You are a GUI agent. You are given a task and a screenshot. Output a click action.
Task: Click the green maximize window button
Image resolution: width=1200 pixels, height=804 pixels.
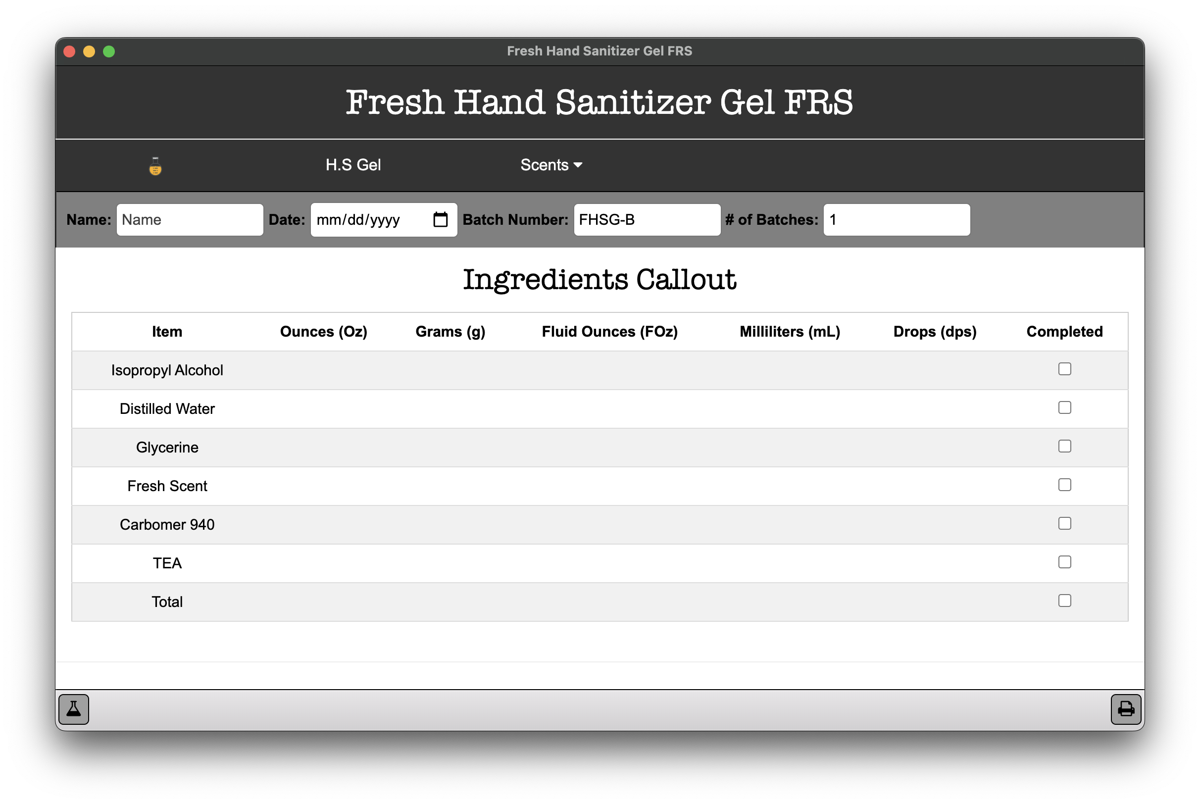tap(109, 51)
